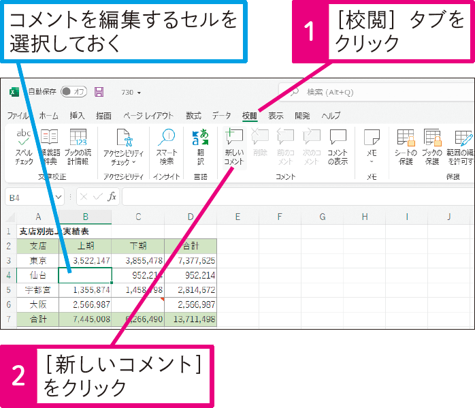Switch to the 描画 tab
Screen dimensions: 475x408
(x=103, y=116)
